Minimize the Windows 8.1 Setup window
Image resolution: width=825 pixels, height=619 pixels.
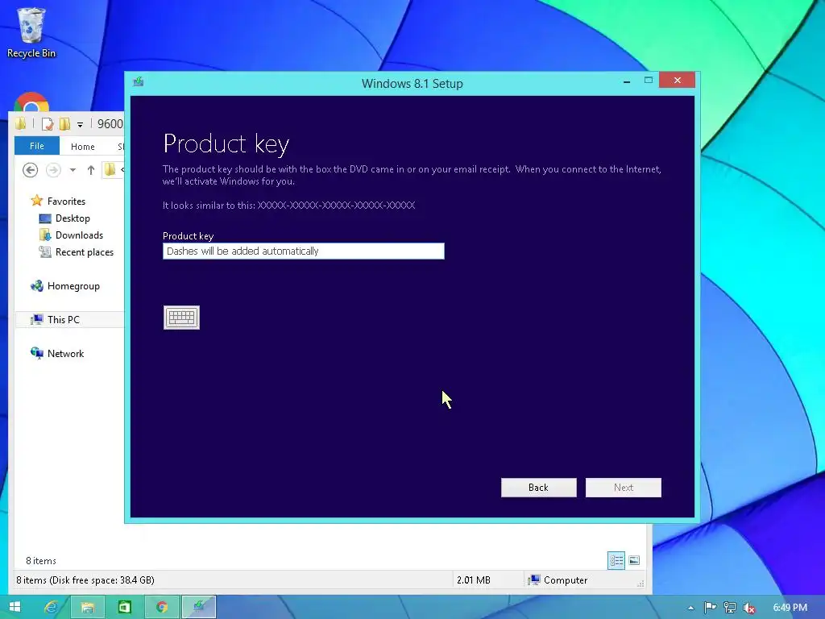[x=627, y=81]
